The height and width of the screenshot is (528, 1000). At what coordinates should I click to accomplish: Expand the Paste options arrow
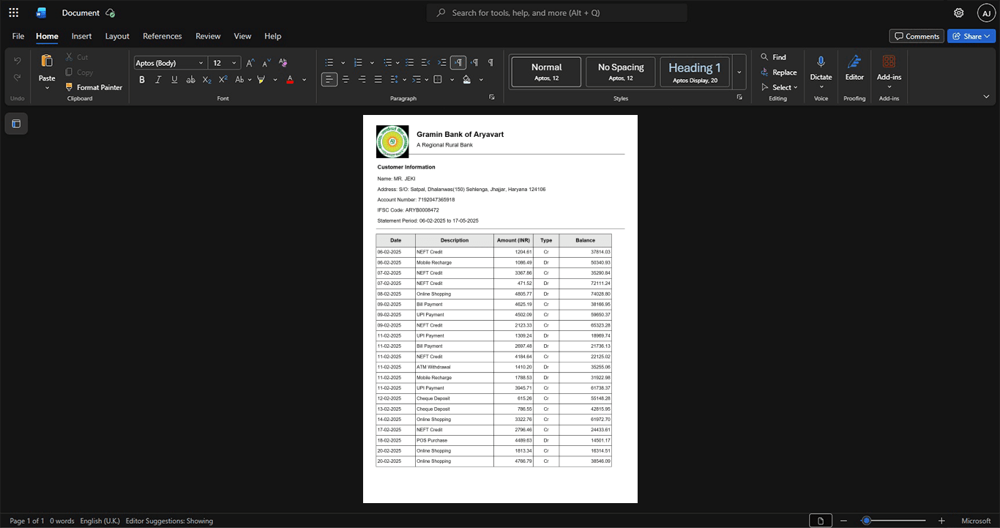tap(47, 88)
